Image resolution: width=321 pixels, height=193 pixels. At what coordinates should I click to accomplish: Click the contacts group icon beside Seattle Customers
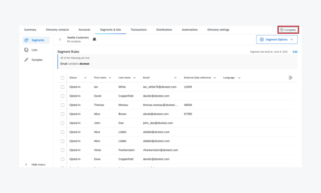click(x=94, y=39)
